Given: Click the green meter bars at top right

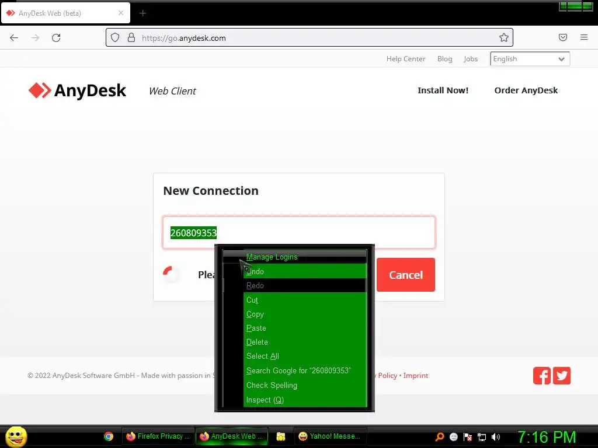Looking at the screenshot, I should pos(576,6).
